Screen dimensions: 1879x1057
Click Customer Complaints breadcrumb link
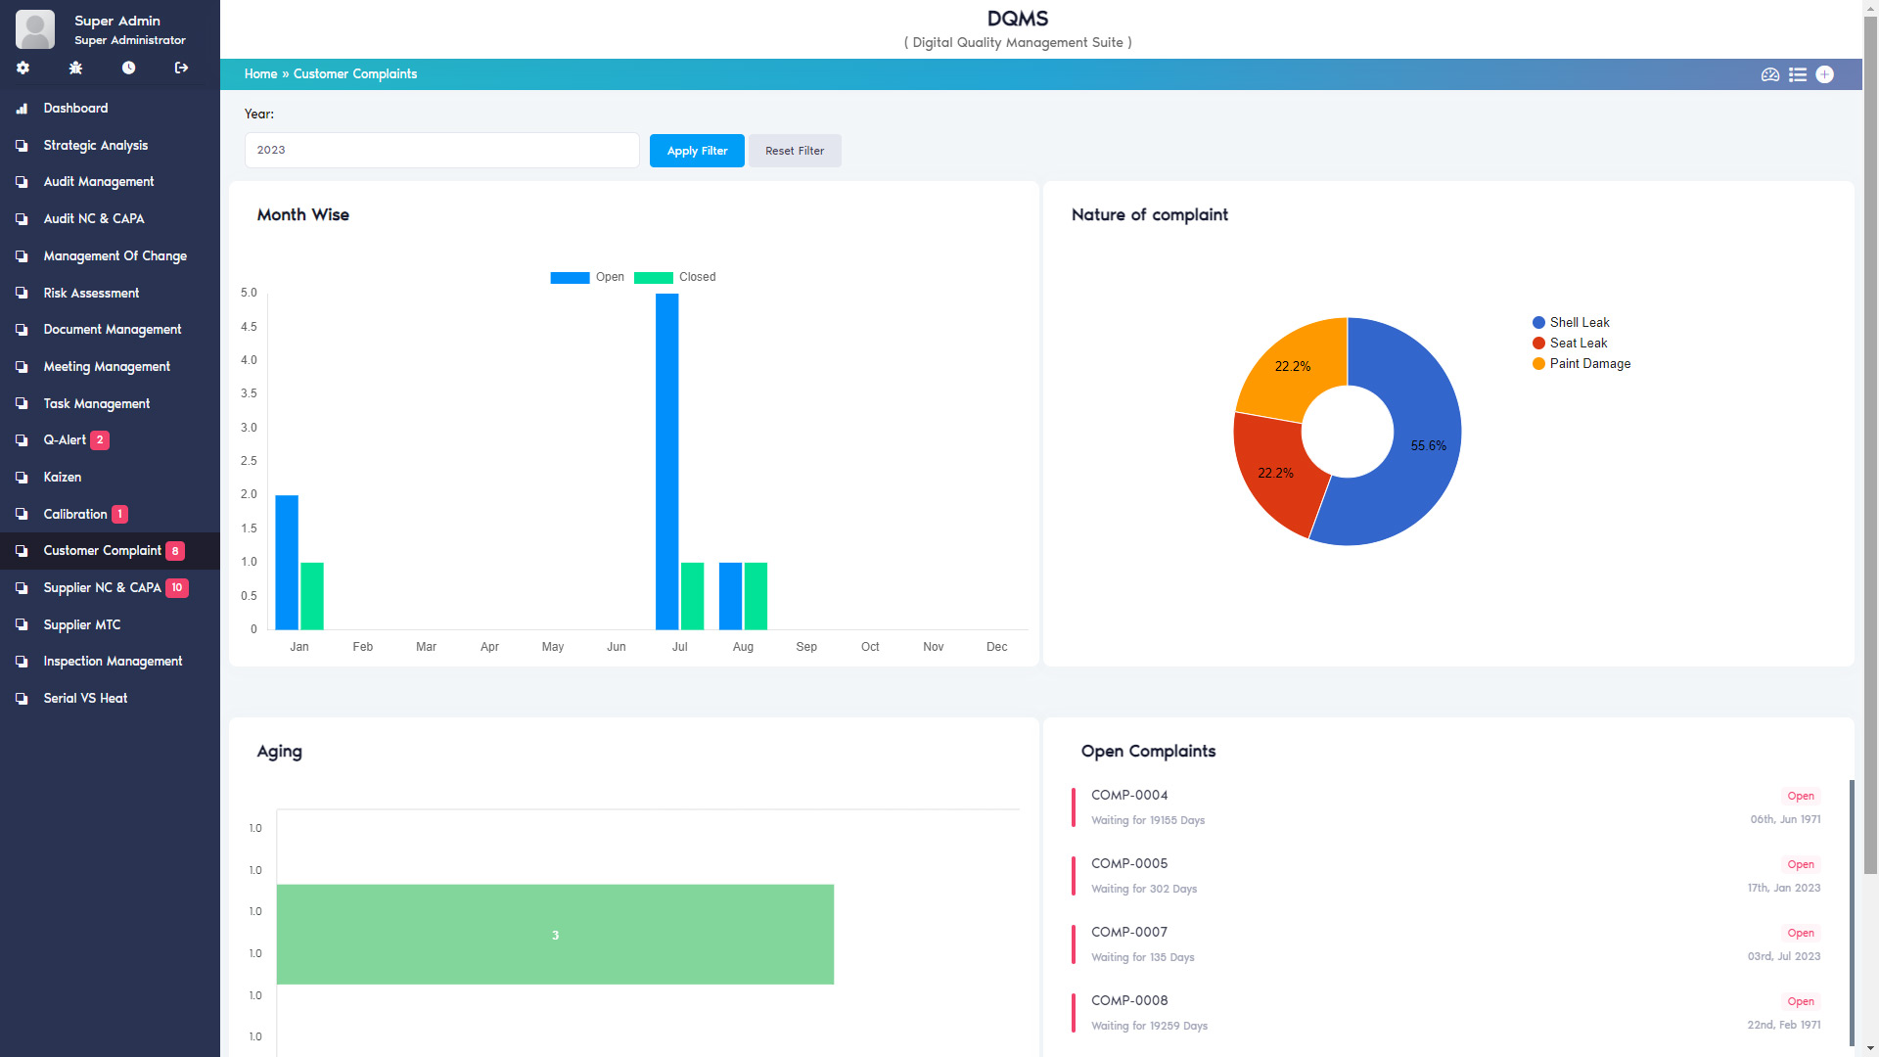click(355, 74)
